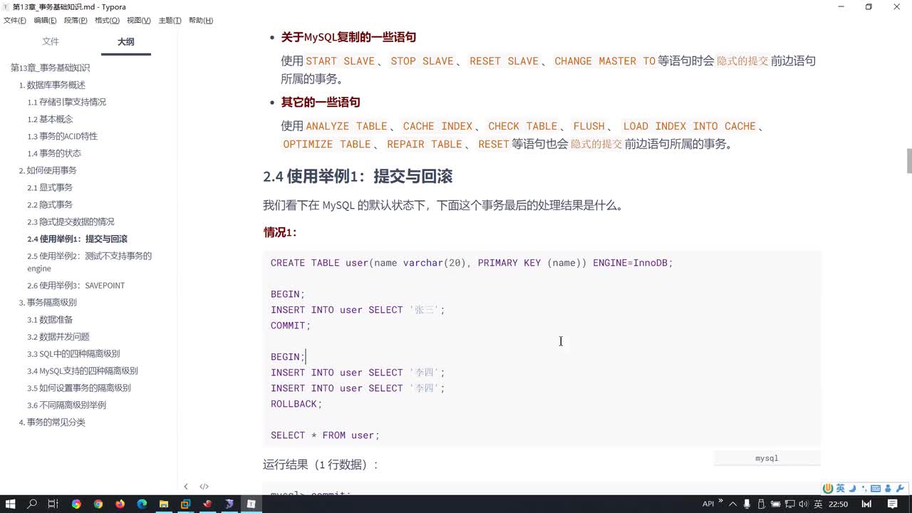
Task: Expand the API toolbar overflow chevron
Action: (720, 501)
